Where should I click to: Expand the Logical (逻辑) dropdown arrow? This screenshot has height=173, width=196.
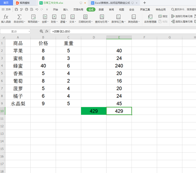66,22
